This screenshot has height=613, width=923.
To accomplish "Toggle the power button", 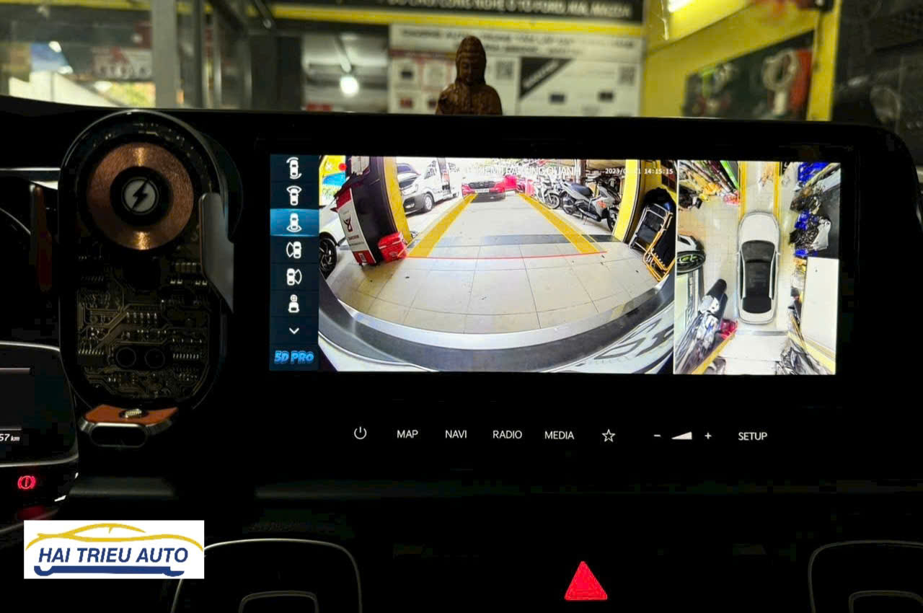I will coord(360,433).
